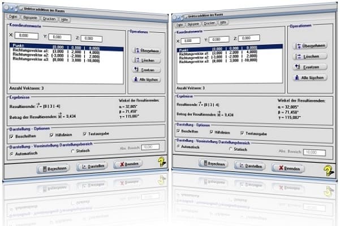Click Ersetzen button in left window
The image size is (340, 226).
click(147, 70)
